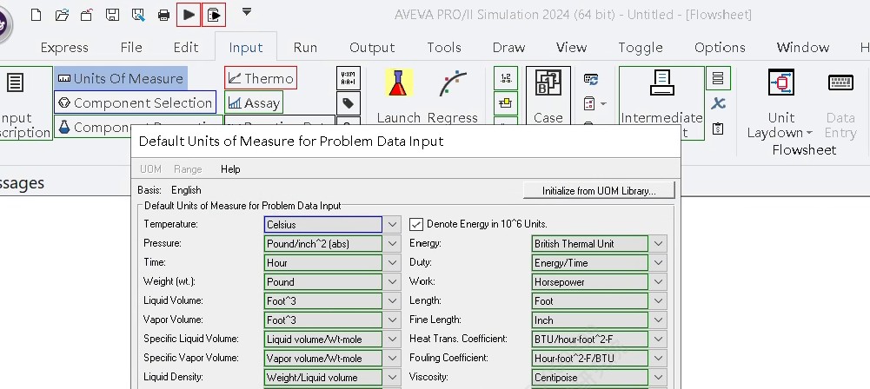The height and width of the screenshot is (389, 870).
Task: Open the Tools ribbon tab
Action: (444, 48)
